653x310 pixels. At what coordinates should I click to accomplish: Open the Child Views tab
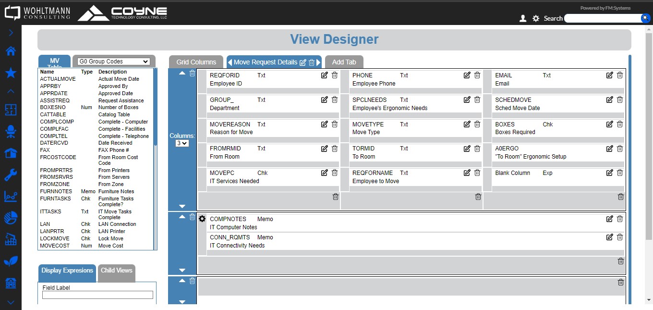(x=116, y=271)
